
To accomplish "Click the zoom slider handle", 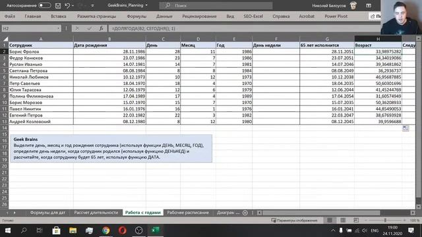I will pyautogui.click(x=385, y=221).
